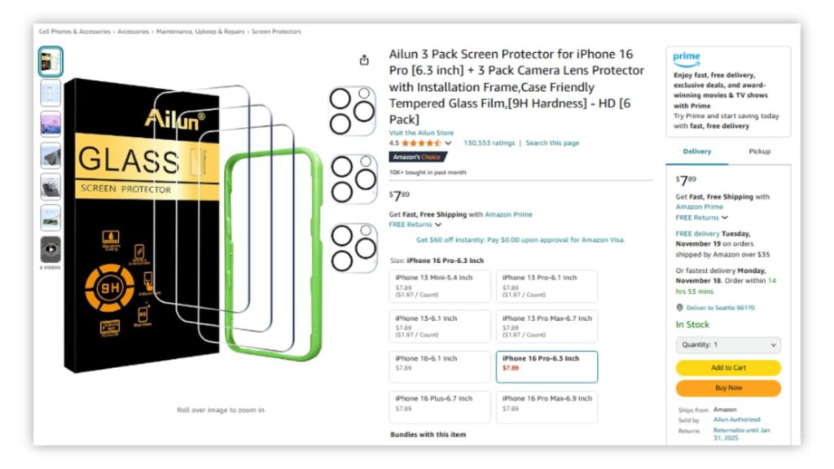The width and height of the screenshot is (834, 469).
Task: Click the Add to Cart button
Action: [727, 367]
